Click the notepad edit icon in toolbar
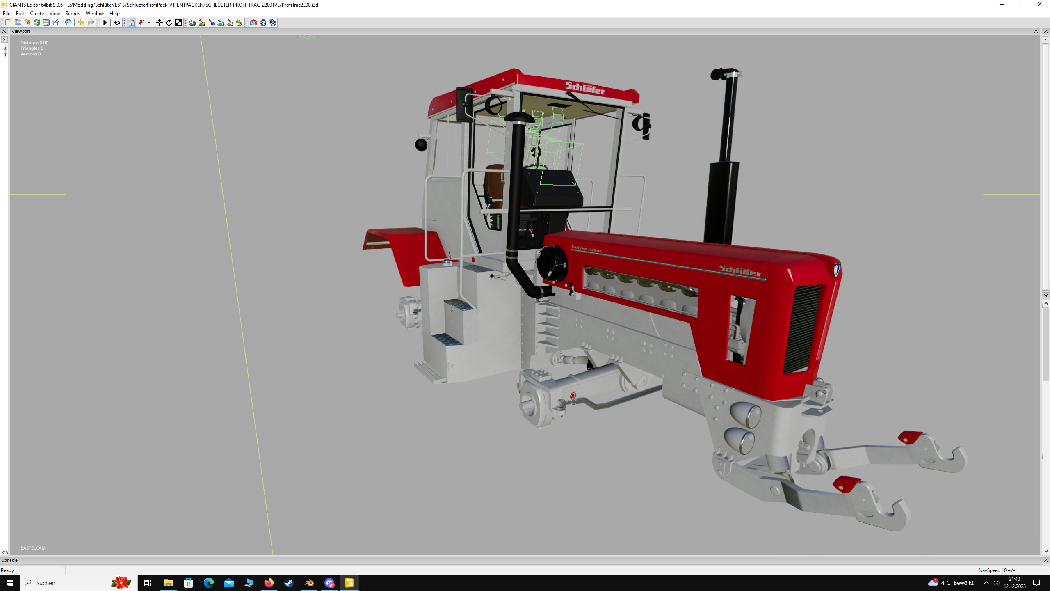Image resolution: width=1050 pixels, height=591 pixels. tap(27, 23)
